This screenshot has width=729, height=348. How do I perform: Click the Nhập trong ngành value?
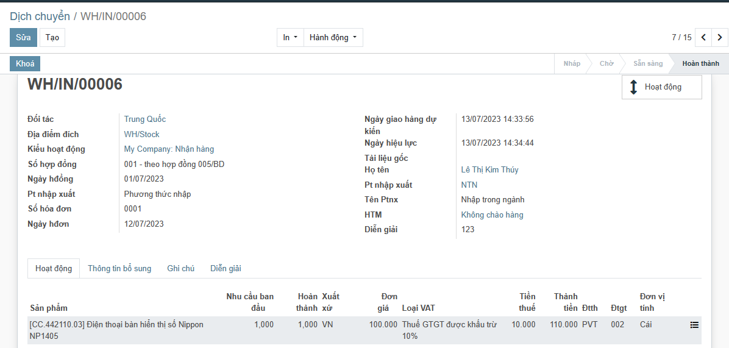tap(493, 200)
